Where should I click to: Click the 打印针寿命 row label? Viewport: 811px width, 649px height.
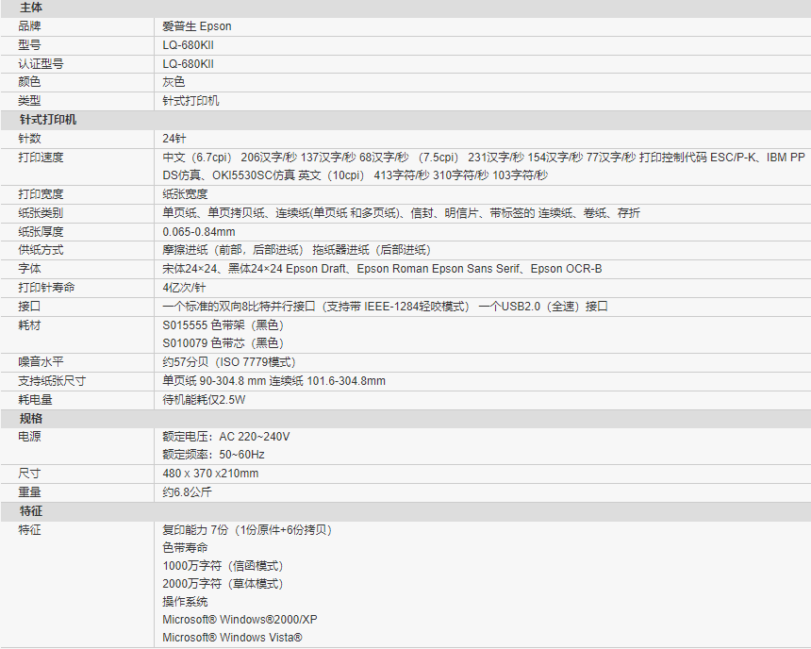tap(46, 287)
